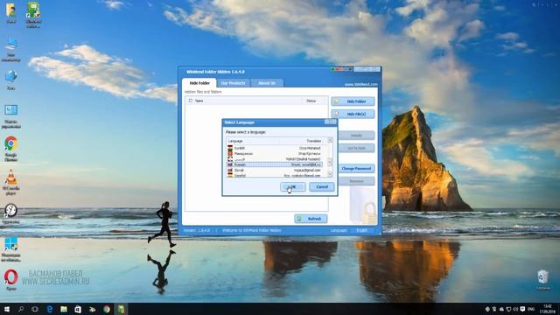Click Russian flag icon in language list
This screenshot has height=315, width=560.
pyautogui.click(x=230, y=164)
